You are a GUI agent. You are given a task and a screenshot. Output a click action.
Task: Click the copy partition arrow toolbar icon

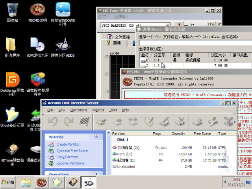[x=117, y=122]
